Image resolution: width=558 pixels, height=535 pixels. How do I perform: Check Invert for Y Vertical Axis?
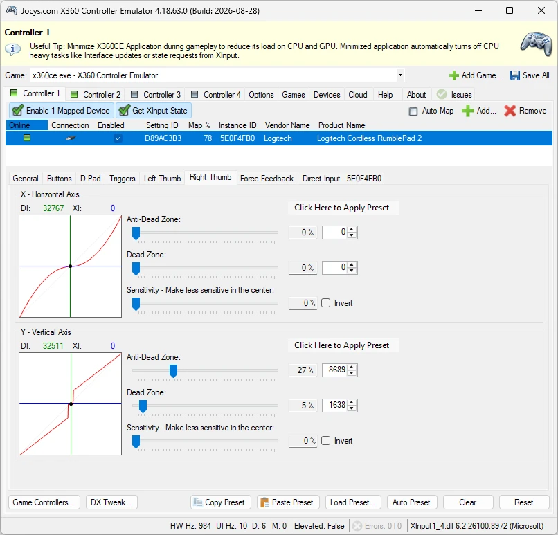[325, 441]
